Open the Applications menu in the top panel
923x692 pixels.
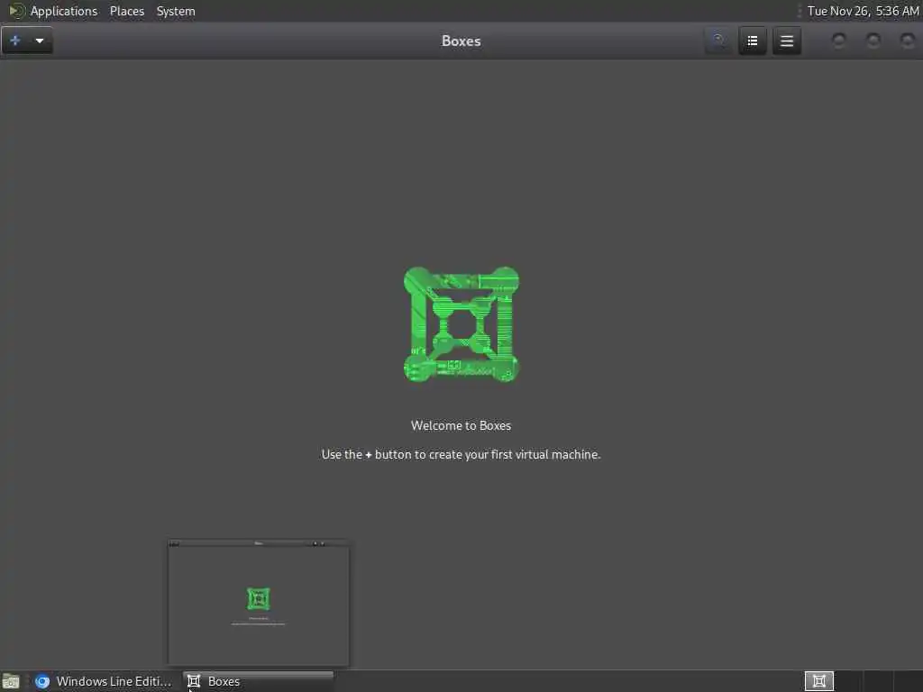tap(64, 11)
